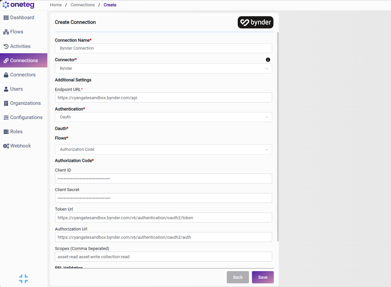Go to Connections breadcrumb link

click(82, 5)
